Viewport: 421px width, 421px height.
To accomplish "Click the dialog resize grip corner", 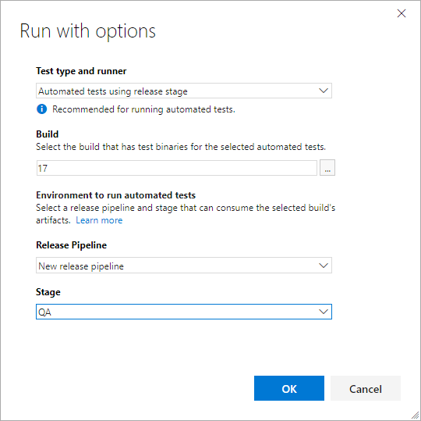I will coord(415,416).
